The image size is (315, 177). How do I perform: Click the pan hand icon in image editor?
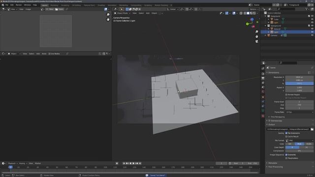pos(108,20)
